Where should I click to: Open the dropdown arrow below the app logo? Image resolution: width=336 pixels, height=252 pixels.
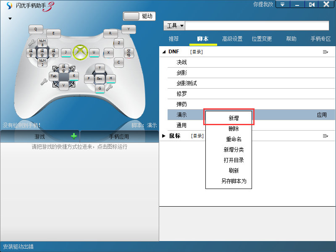click(x=10, y=18)
